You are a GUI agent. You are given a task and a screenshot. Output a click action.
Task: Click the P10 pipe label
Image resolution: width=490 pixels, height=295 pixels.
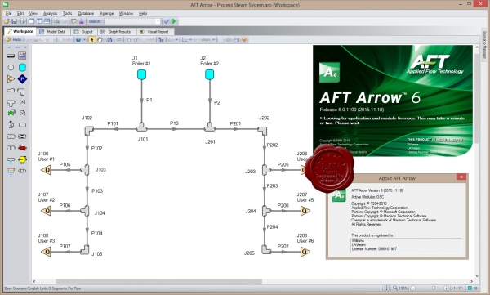174,123
